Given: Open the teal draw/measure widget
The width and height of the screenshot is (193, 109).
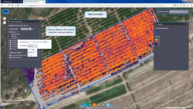Looking at the screenshot, I should (108, 105).
